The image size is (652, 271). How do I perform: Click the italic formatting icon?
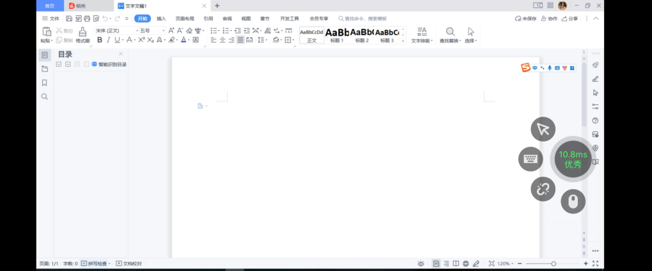point(108,40)
